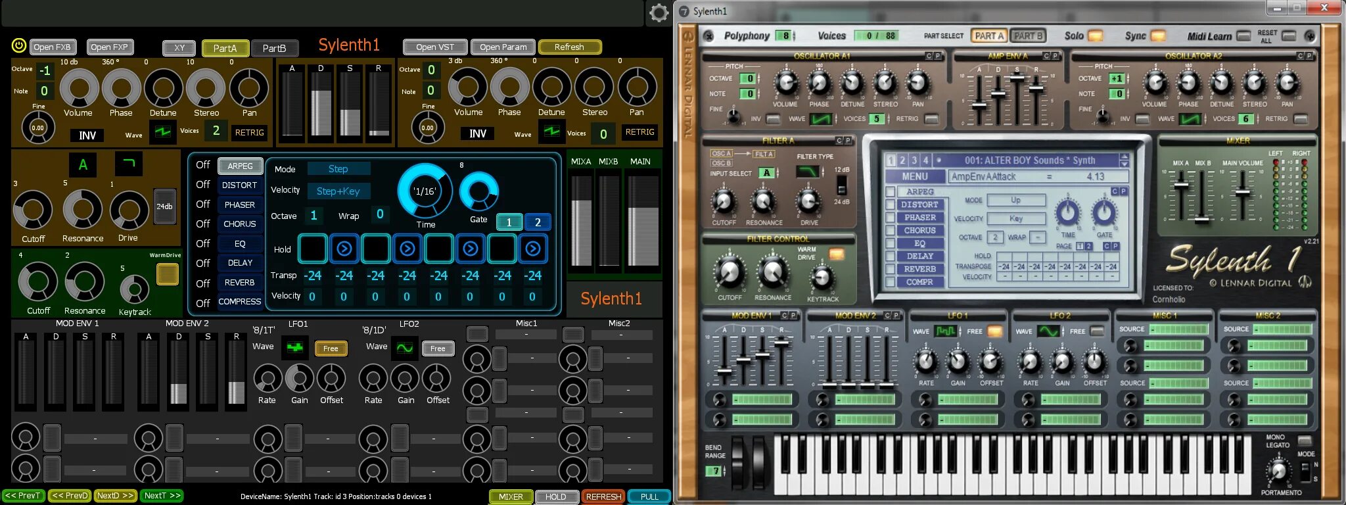Click the Open FXB button in the controller
The image size is (1346, 505).
coord(53,47)
